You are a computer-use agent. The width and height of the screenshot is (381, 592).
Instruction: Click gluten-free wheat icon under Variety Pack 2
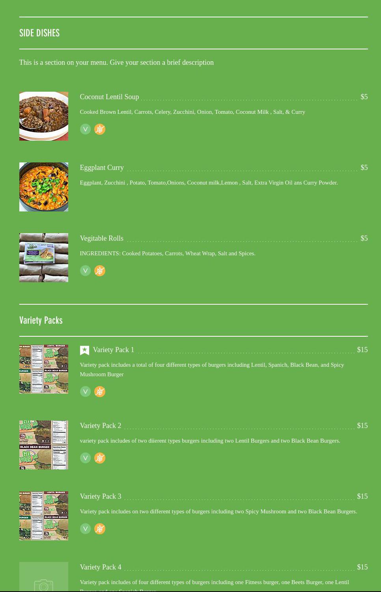click(100, 458)
